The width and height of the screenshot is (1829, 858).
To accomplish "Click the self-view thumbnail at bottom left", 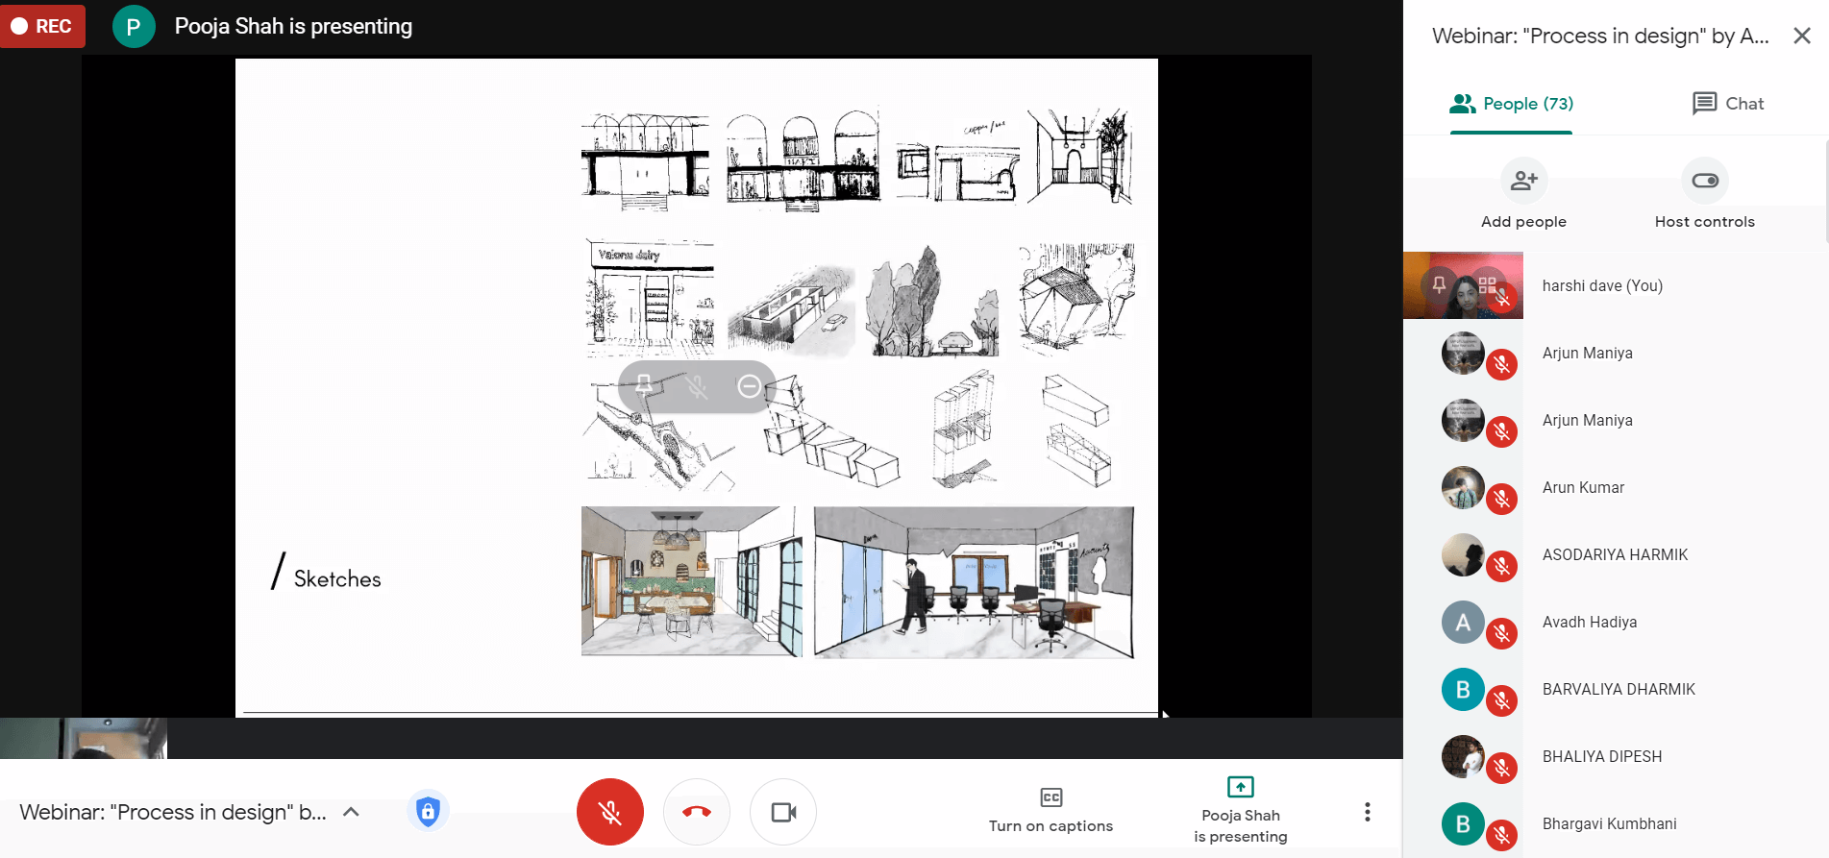I will [84, 738].
